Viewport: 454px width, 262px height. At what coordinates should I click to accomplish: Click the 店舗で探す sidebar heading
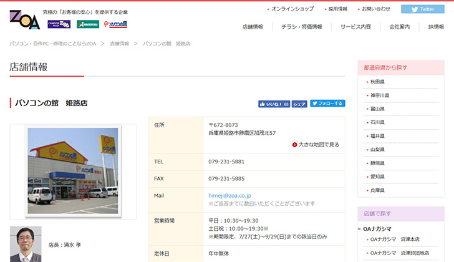click(x=377, y=213)
